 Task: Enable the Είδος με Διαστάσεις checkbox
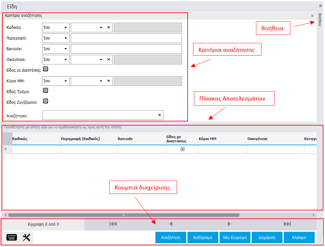pos(45,69)
